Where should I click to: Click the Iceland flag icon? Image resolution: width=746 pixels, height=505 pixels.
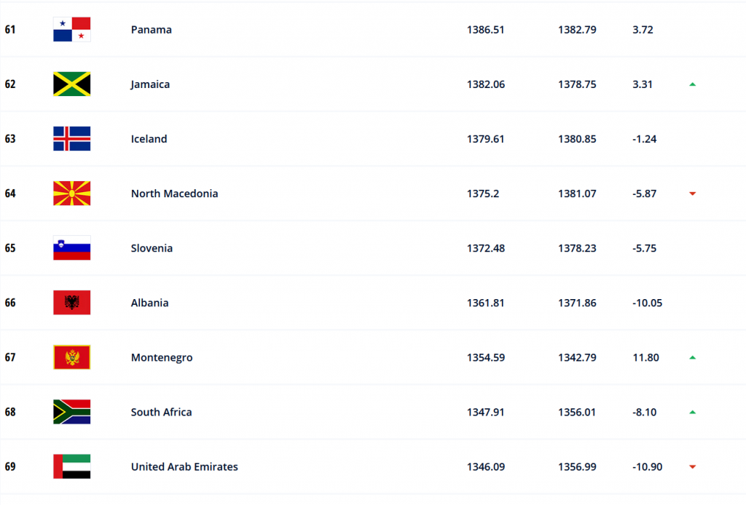pos(72,139)
